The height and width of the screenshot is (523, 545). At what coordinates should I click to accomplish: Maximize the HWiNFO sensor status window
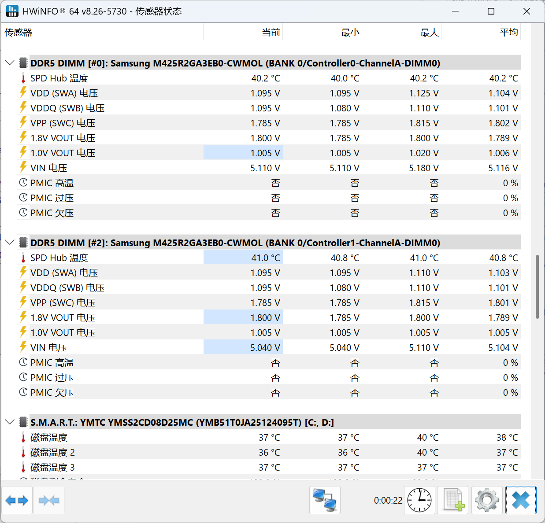491,11
